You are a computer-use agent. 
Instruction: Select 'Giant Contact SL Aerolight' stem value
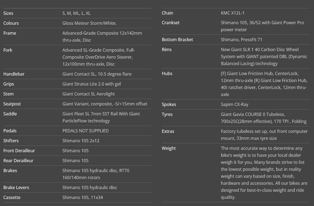click(88, 94)
